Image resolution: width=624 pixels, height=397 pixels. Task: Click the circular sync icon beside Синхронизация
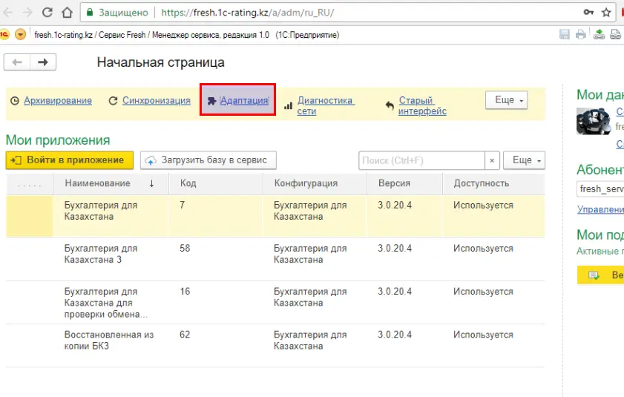[113, 101]
